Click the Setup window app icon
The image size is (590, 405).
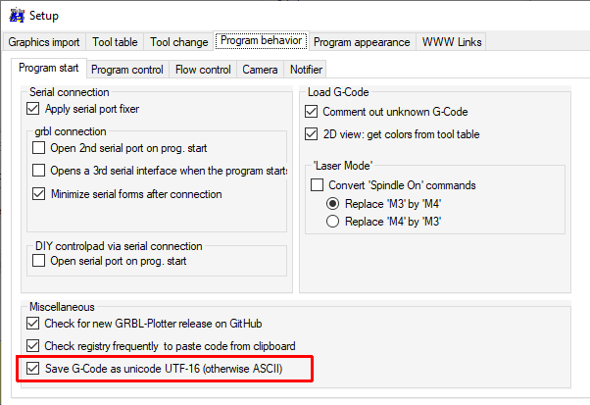pos(17,15)
